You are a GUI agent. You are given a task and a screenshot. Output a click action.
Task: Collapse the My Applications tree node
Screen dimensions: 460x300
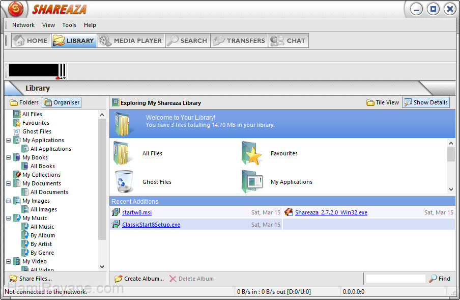(9, 140)
